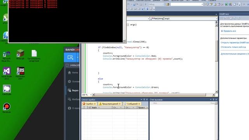Click the else keyword in the code editor
Viewport: 249px width, 140px height.
click(100, 79)
